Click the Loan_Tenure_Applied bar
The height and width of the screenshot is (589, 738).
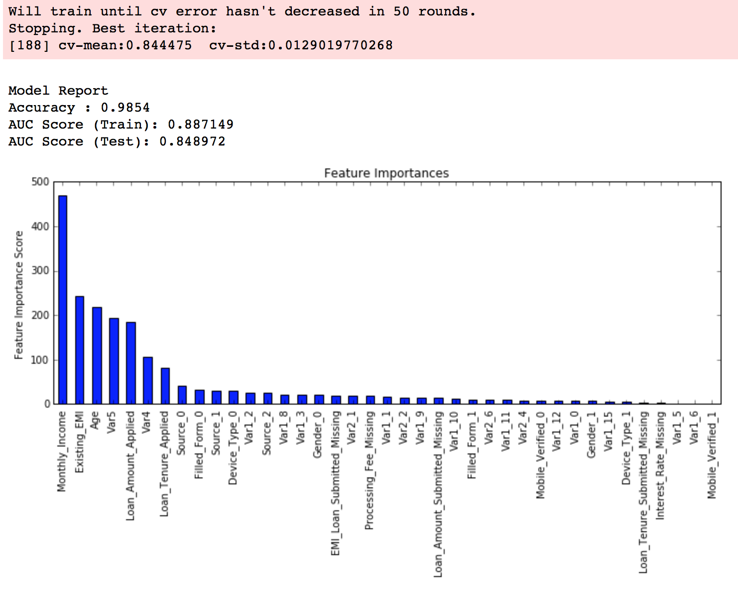tap(165, 386)
